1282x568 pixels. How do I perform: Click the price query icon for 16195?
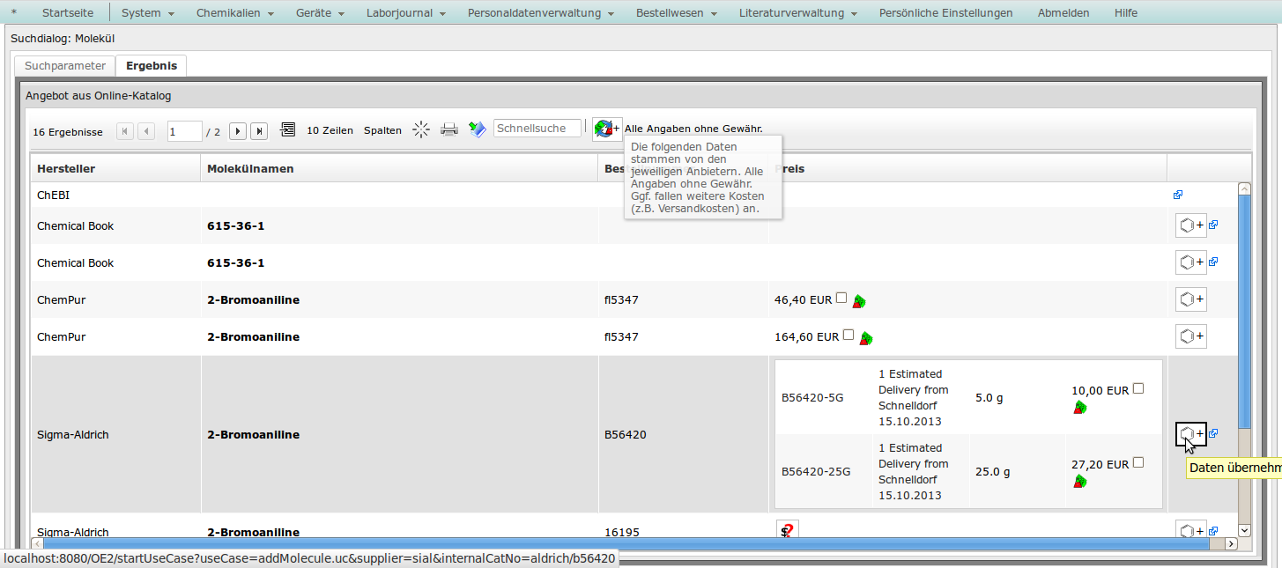(x=788, y=530)
